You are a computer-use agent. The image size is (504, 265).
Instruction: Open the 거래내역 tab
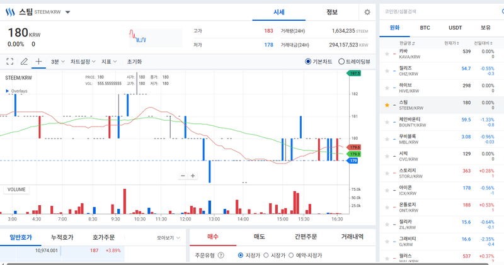[x=352, y=237]
